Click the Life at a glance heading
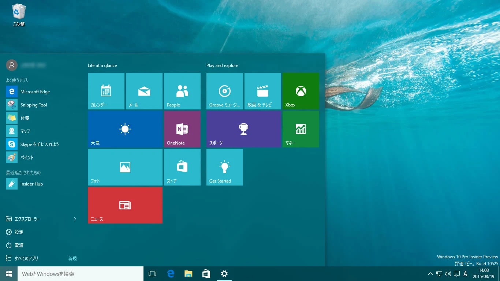This screenshot has width=500, height=281. pos(102,65)
